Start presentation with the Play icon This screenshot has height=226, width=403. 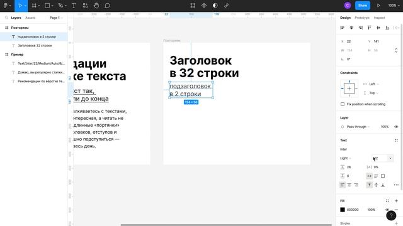pos(378,6)
